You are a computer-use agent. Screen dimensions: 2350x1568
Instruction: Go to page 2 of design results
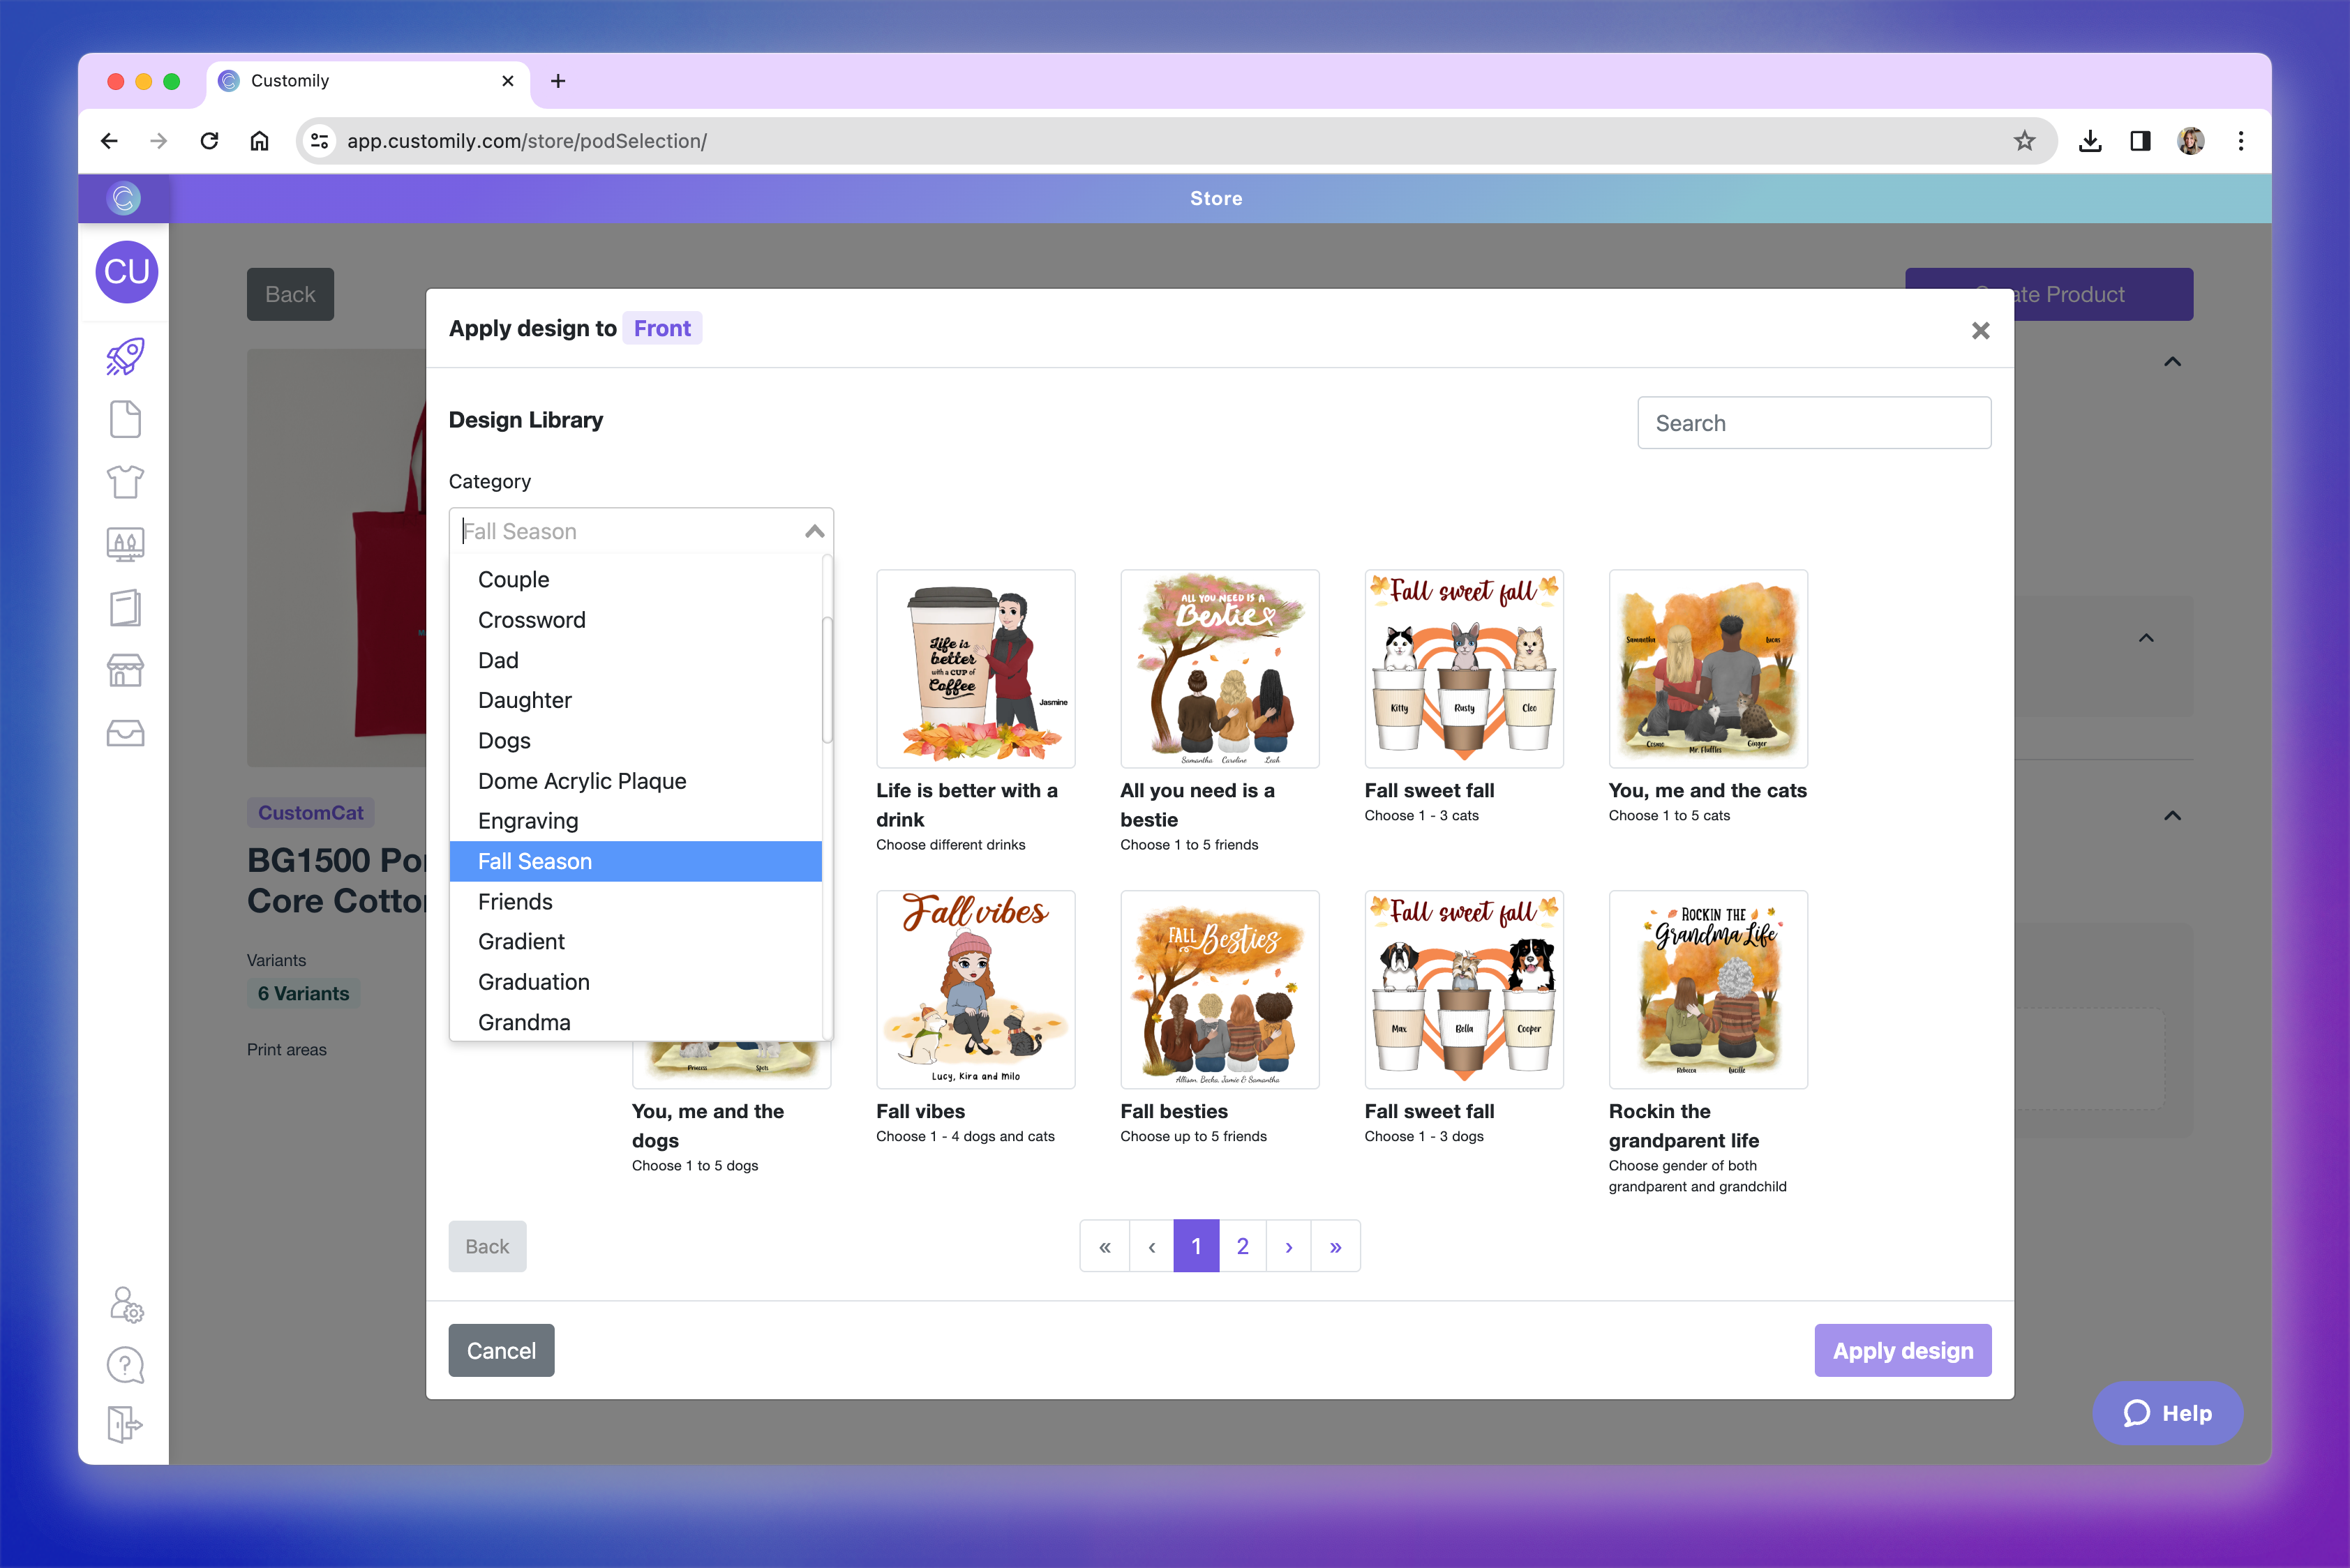[1243, 1246]
